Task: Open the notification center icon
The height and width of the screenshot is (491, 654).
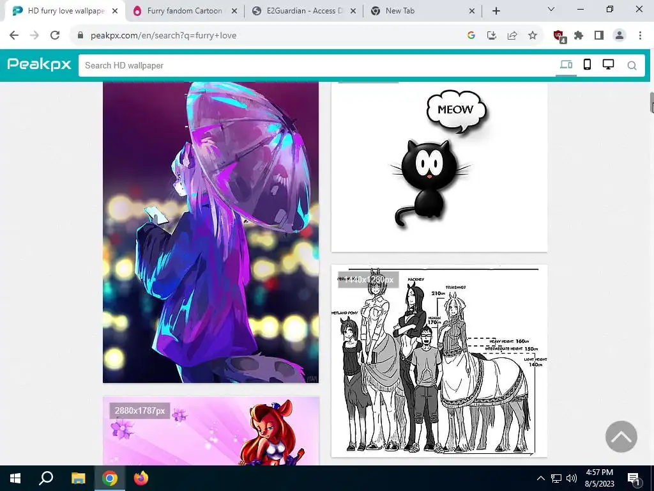Action: click(x=633, y=478)
